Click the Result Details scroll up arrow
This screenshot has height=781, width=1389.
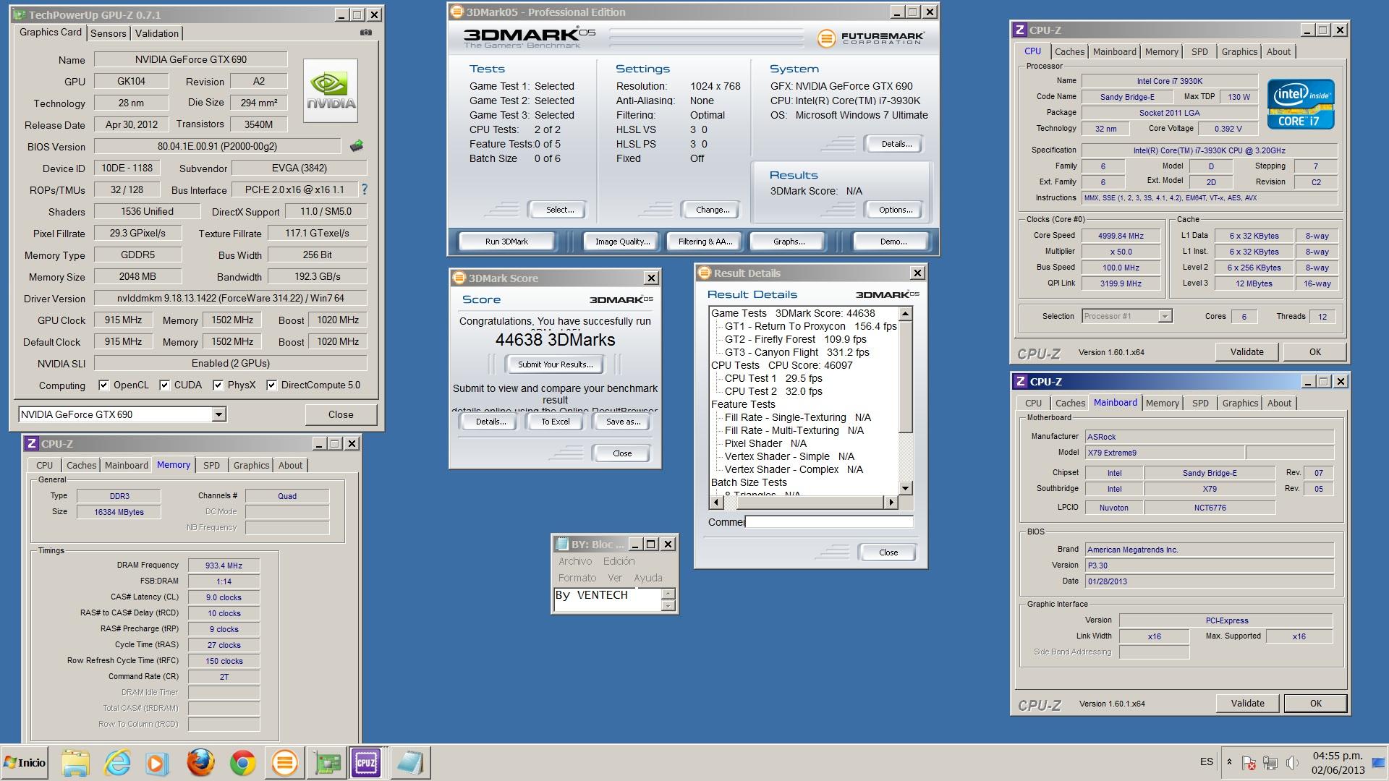[906, 313]
